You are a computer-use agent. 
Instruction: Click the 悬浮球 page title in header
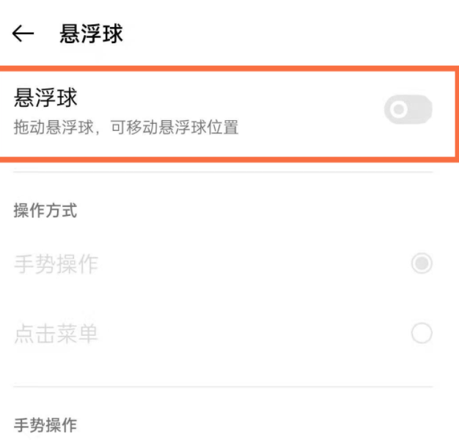click(x=92, y=35)
